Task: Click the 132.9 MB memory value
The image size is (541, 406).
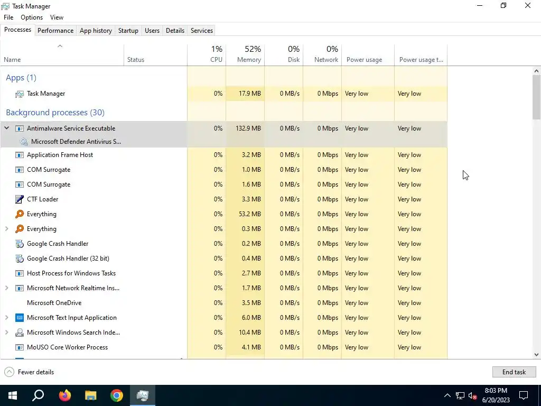Action: [x=248, y=128]
